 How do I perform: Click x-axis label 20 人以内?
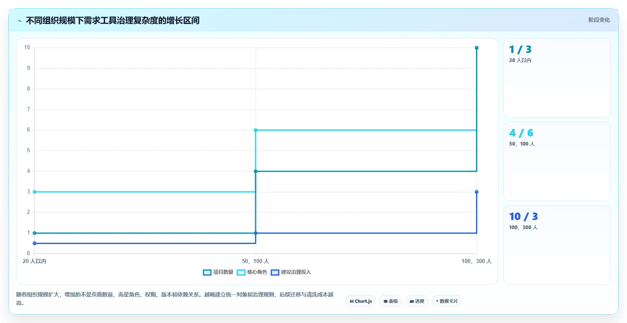tap(34, 261)
